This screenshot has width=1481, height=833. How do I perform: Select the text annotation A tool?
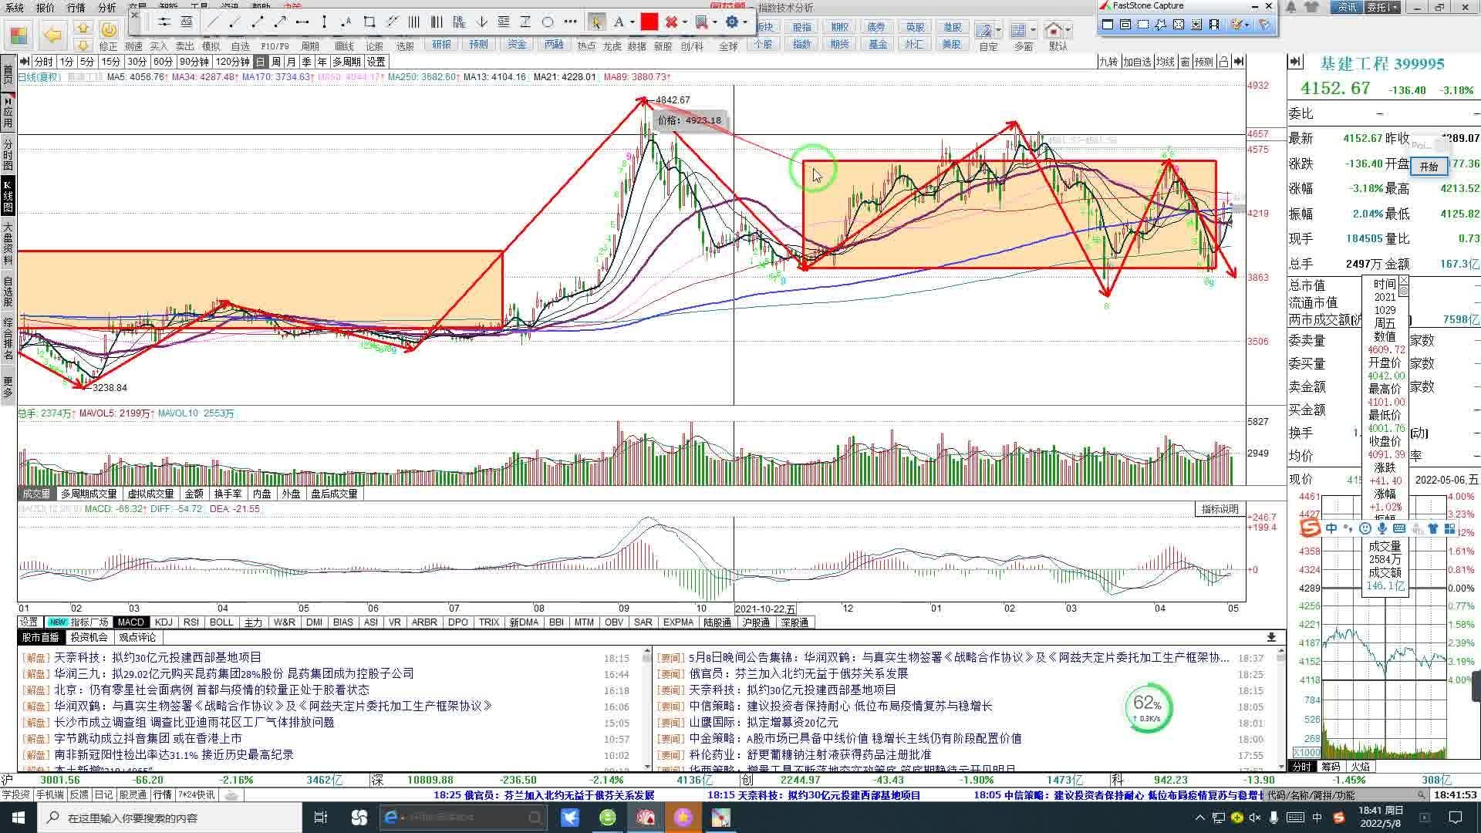click(618, 22)
